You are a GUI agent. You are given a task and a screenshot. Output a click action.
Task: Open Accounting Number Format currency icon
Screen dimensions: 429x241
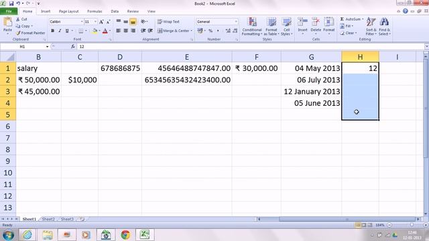point(200,31)
